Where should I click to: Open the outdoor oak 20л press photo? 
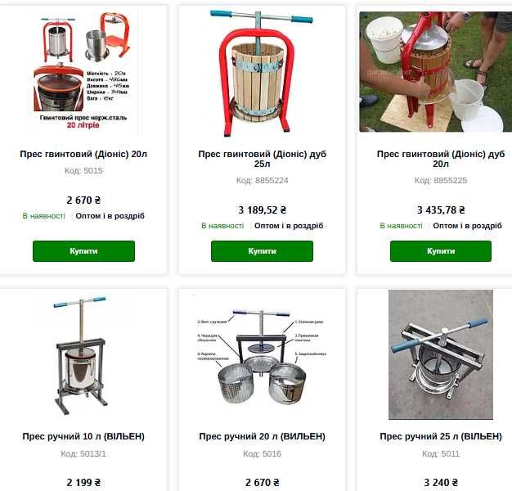tap(436, 72)
